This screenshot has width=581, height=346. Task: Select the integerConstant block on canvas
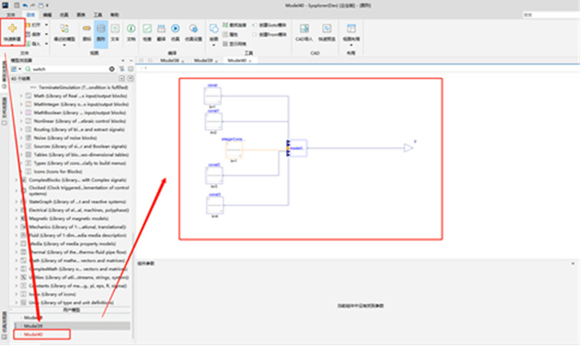pyautogui.click(x=235, y=150)
